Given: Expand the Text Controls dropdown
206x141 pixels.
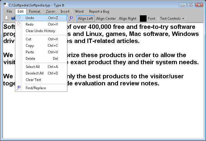Looking at the screenshot, I should [x=172, y=19].
